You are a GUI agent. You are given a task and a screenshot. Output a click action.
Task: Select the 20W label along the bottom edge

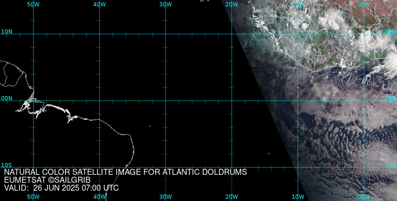[x=232, y=197]
